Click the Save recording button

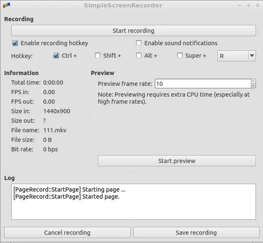(196, 233)
